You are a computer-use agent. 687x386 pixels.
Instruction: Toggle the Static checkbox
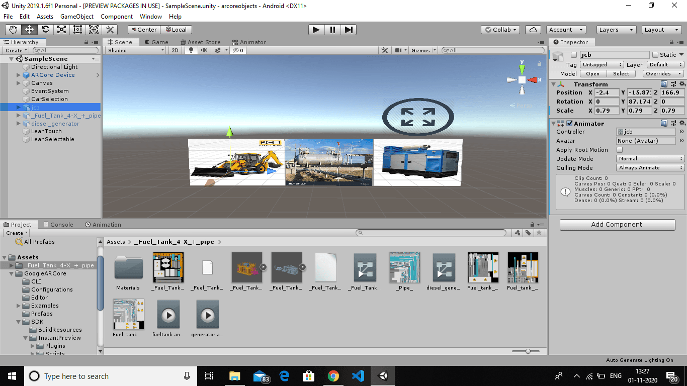click(655, 55)
